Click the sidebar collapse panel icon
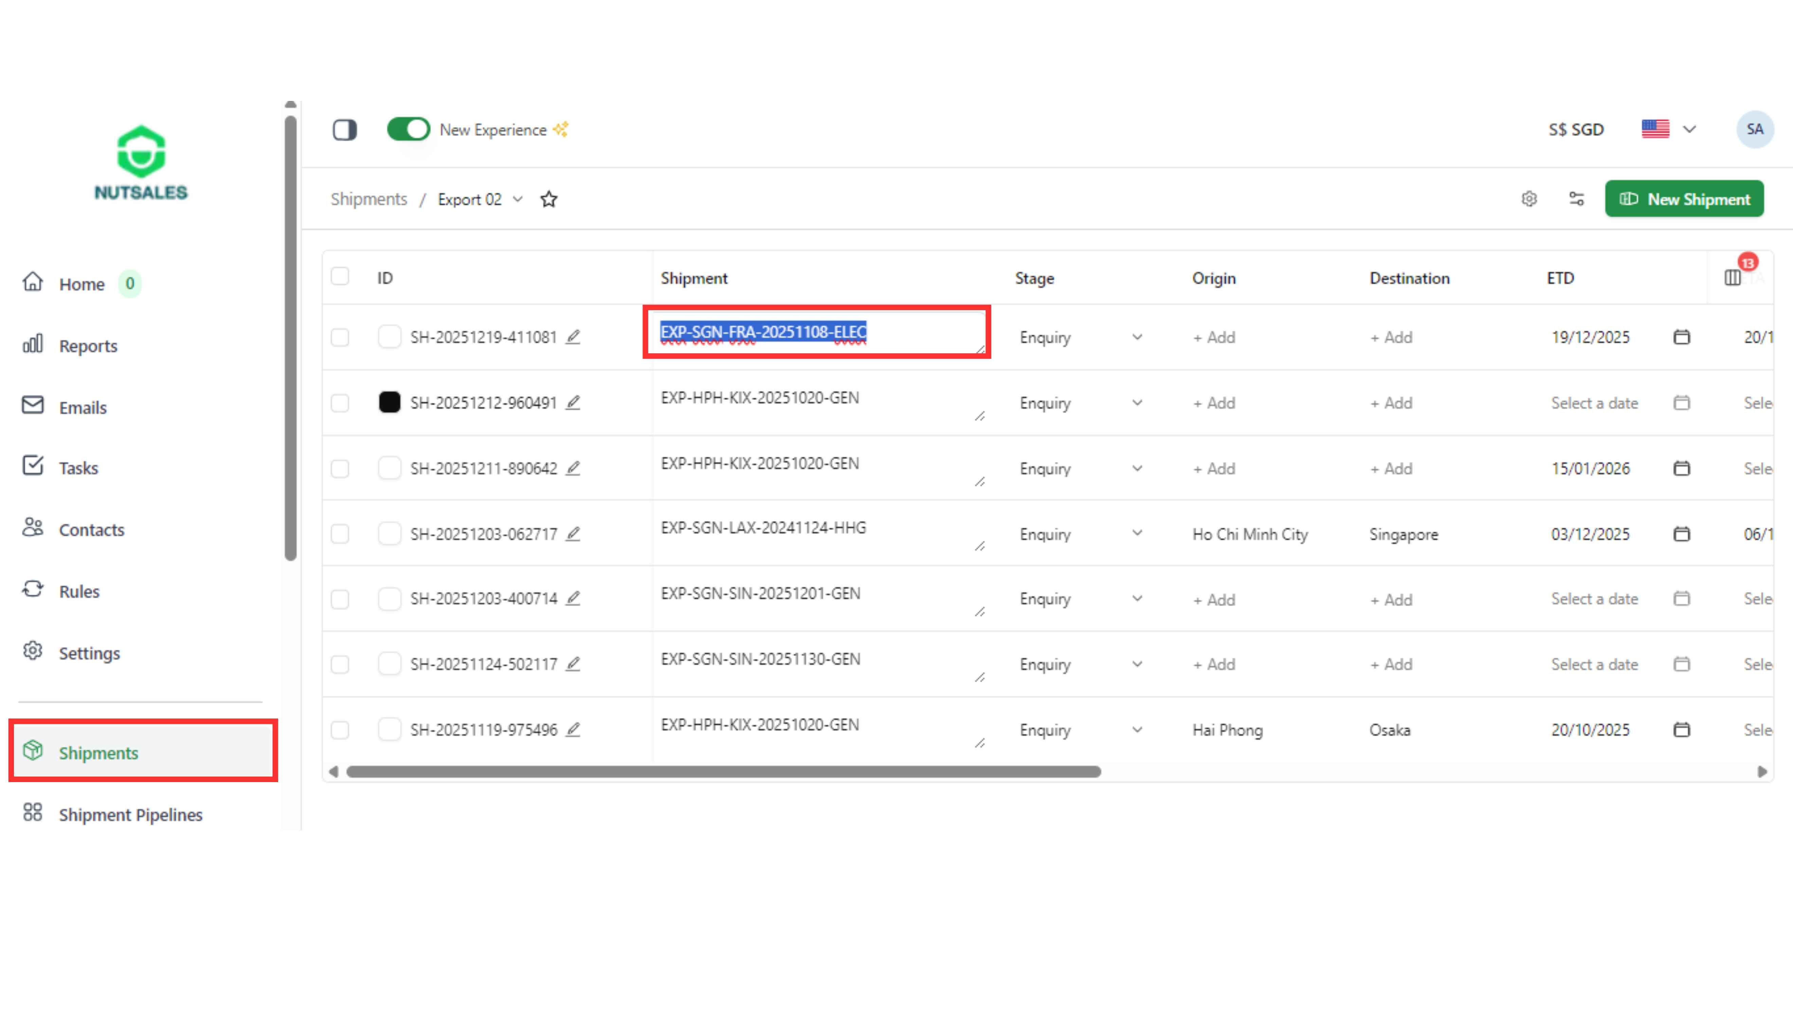This screenshot has height=1009, width=1793. pyautogui.click(x=345, y=129)
